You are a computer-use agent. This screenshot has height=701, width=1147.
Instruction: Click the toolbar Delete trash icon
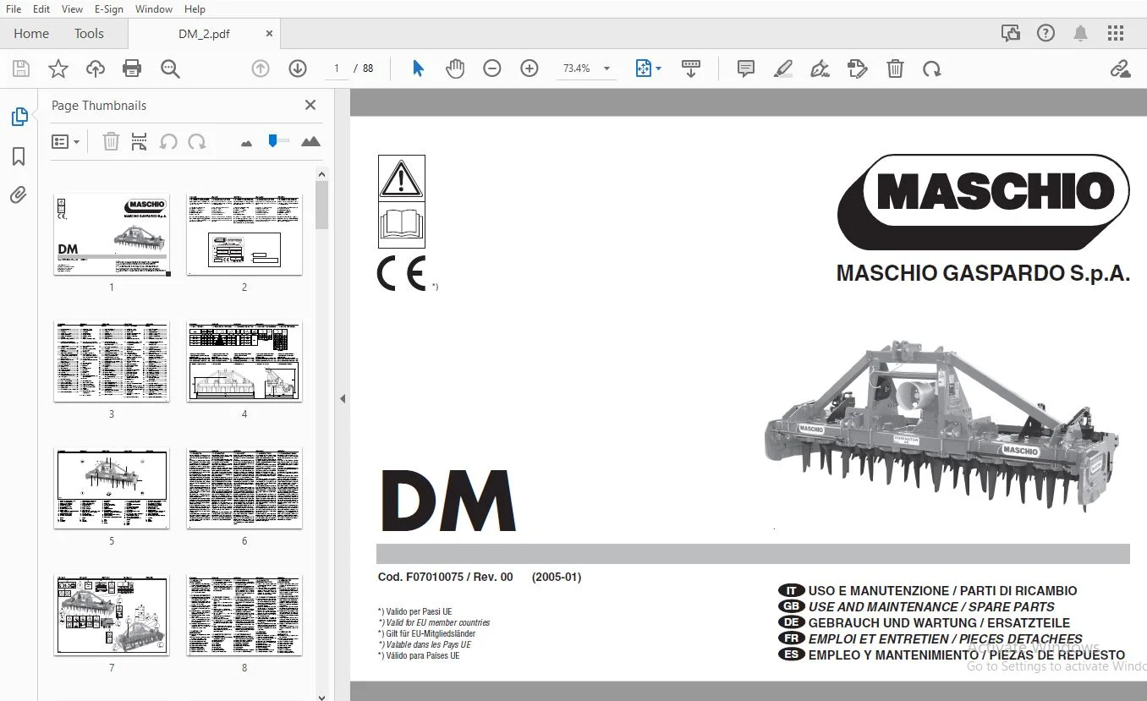(x=895, y=68)
